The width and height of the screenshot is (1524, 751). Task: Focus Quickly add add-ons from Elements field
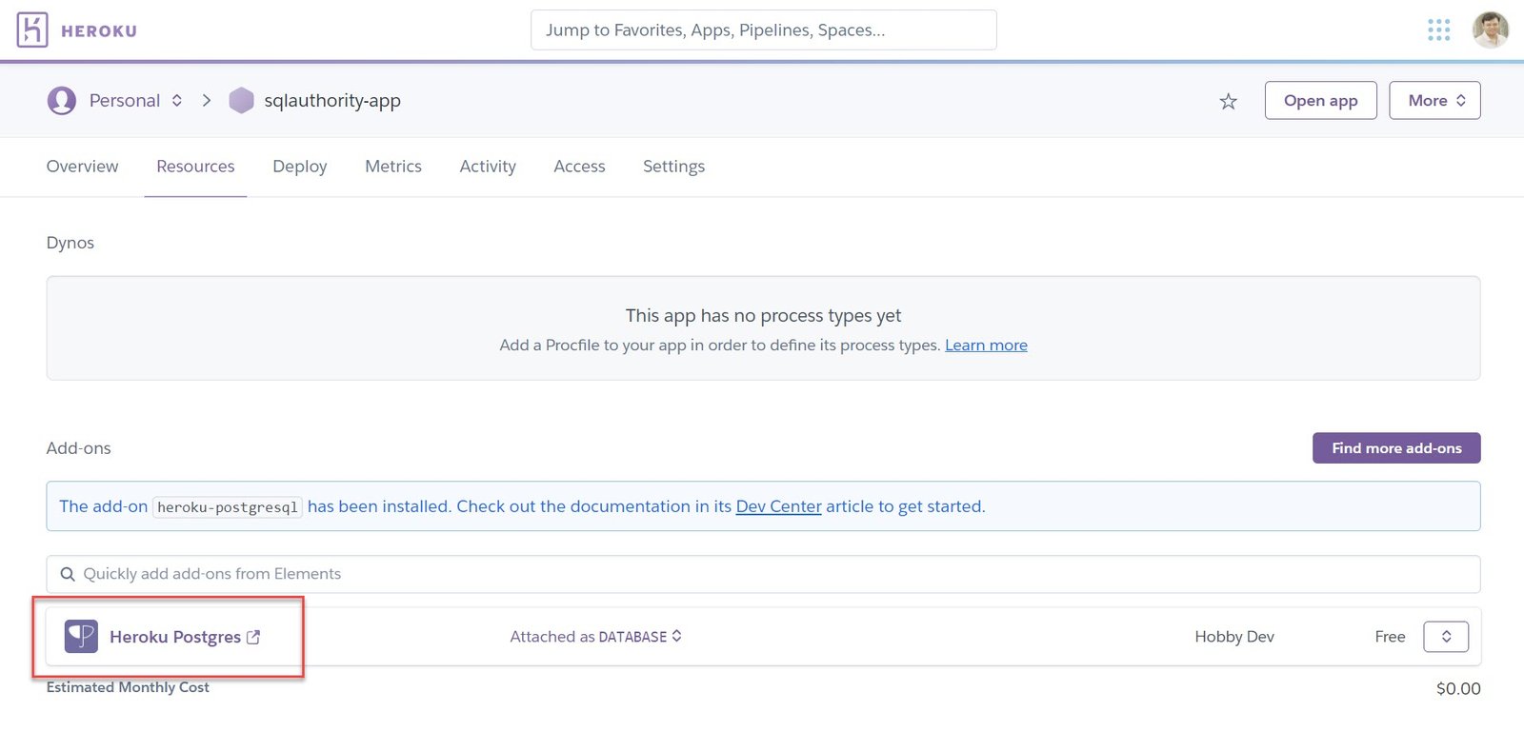click(x=764, y=574)
